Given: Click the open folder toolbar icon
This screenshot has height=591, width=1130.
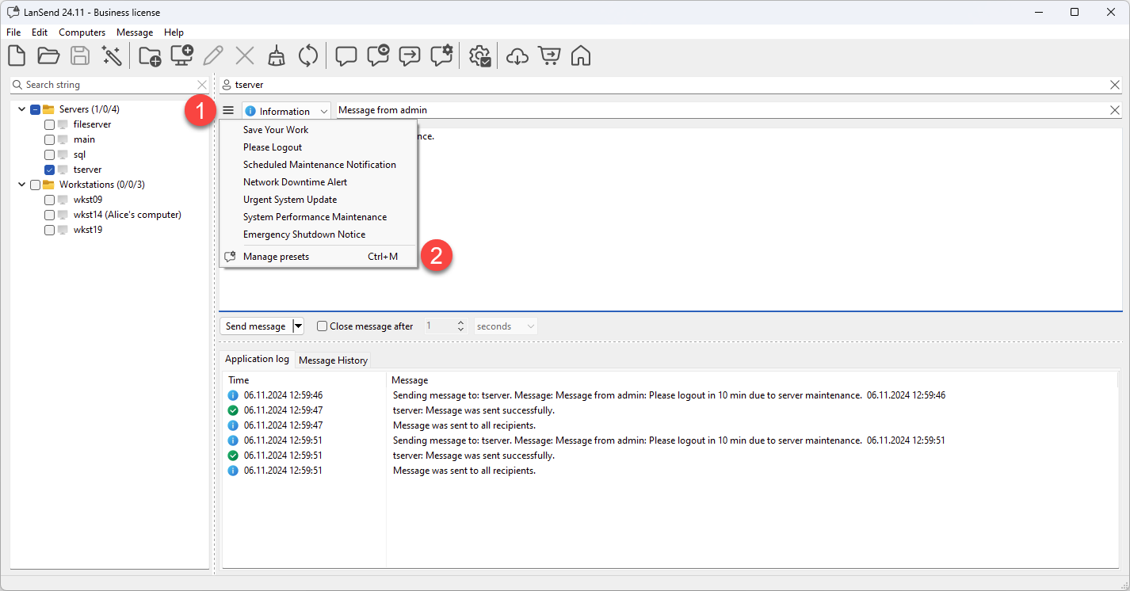Looking at the screenshot, I should pyautogui.click(x=48, y=56).
